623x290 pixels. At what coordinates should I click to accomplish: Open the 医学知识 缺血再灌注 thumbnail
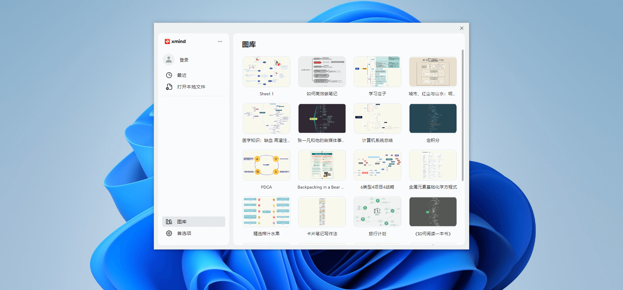pyautogui.click(x=266, y=118)
